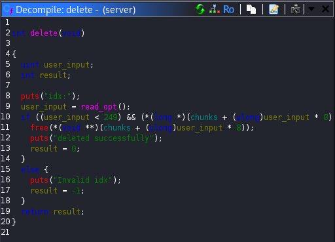Viewport: 335px width, 242px height.
Task: Select the int result declaration on line 6
Action: point(46,75)
